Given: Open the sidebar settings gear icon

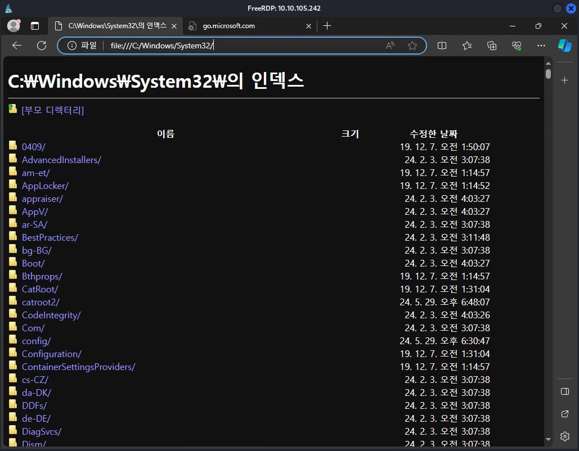Looking at the screenshot, I should tap(565, 436).
